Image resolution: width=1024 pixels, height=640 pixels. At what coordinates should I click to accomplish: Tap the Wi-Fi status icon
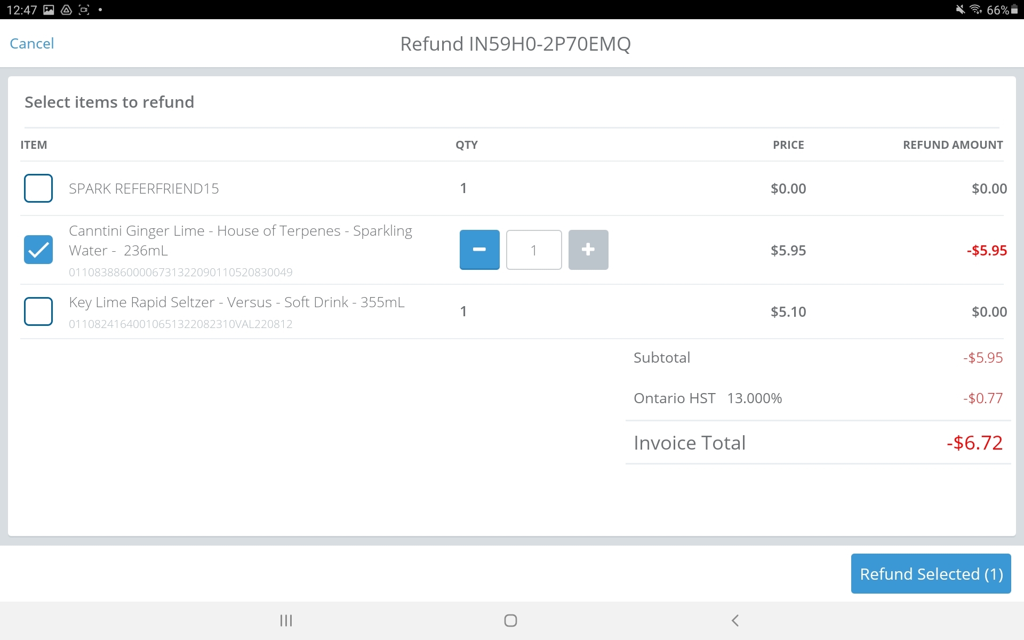point(975,9)
